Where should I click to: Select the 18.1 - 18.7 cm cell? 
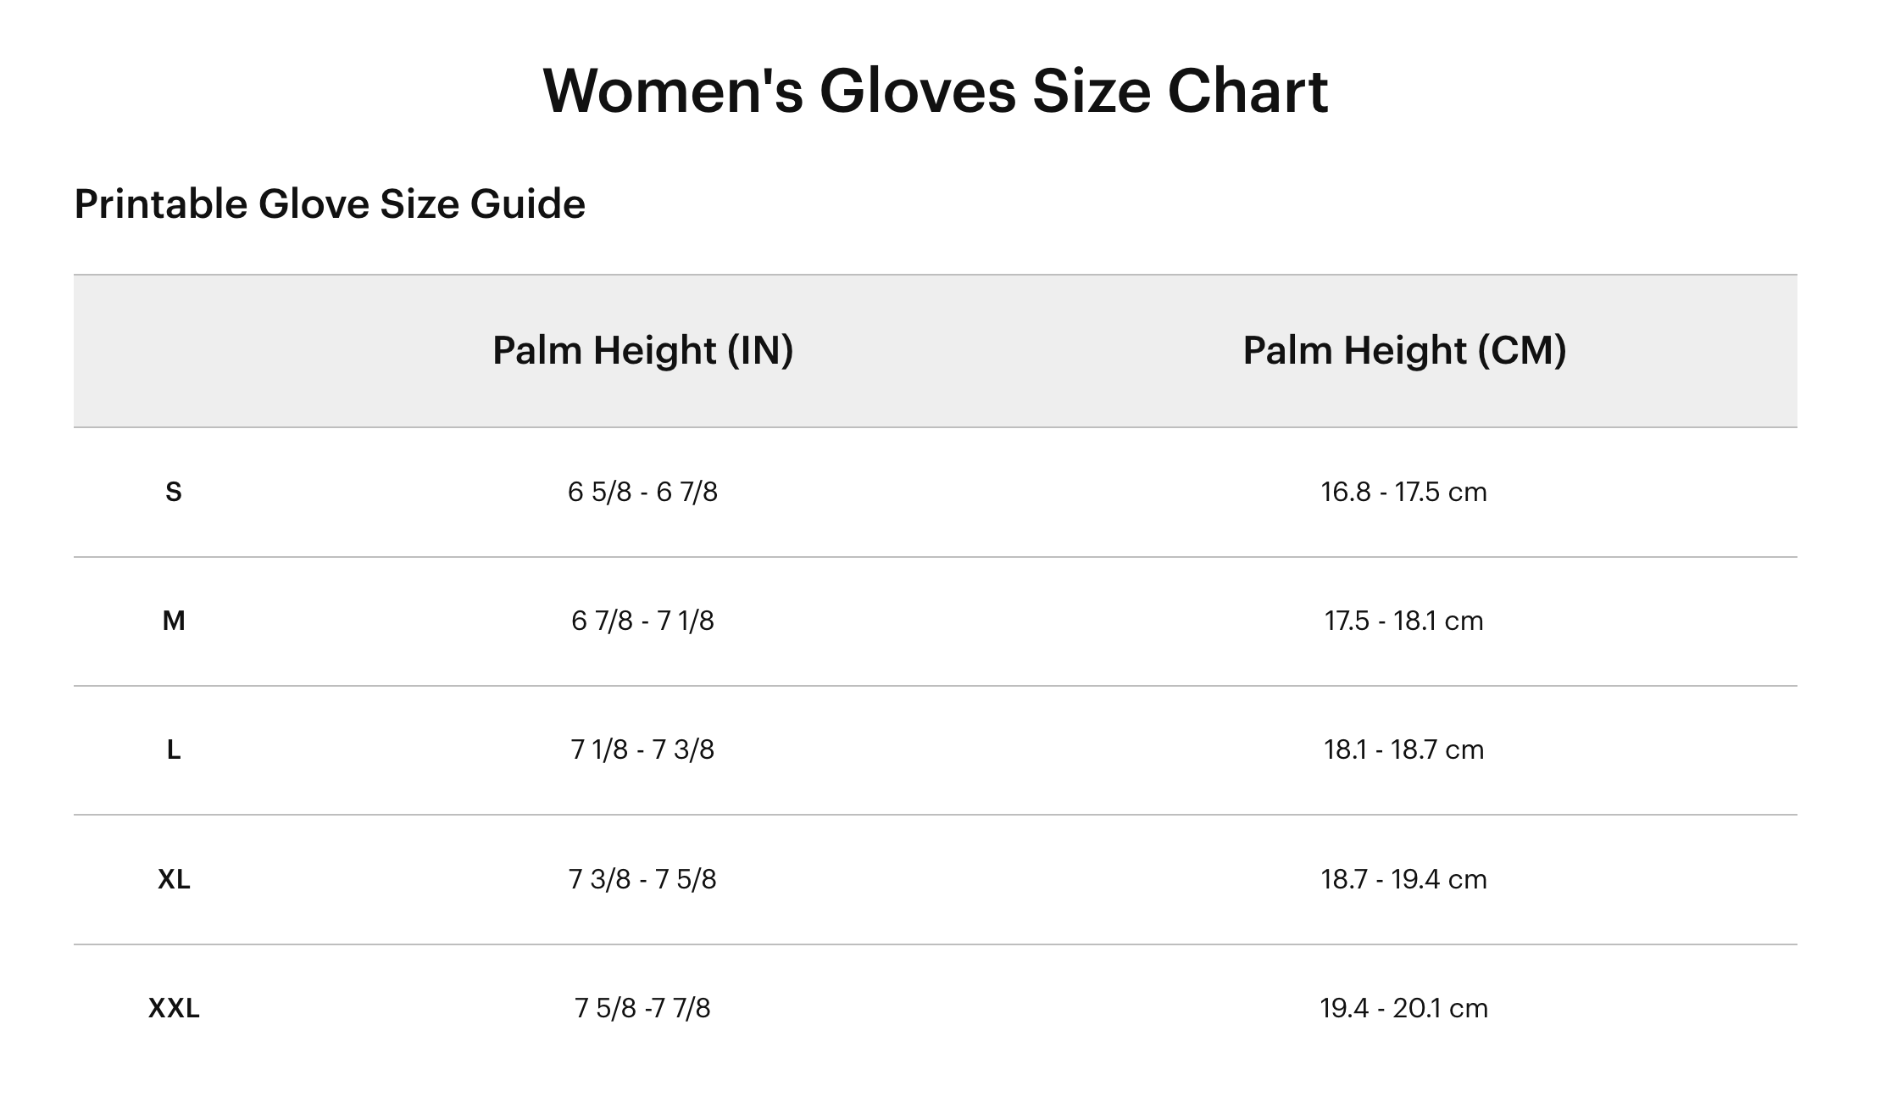(1404, 749)
